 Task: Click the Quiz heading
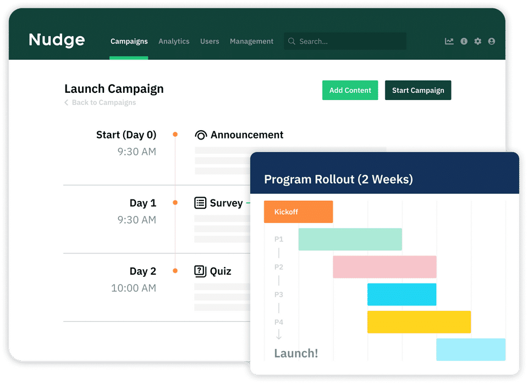point(221,271)
